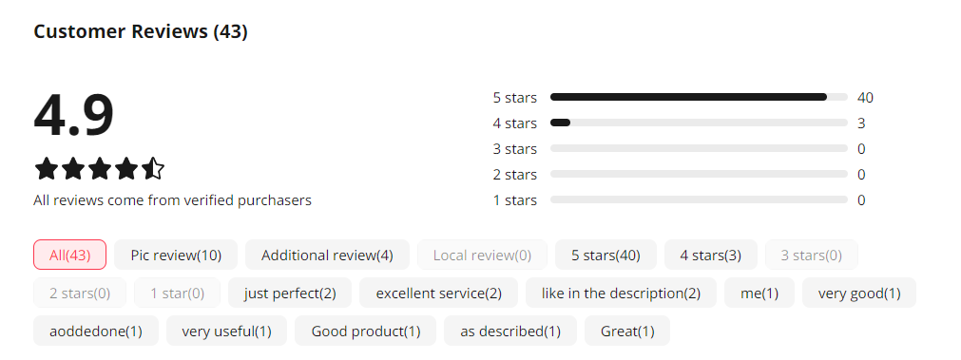Choose the excellent service(2) tag

[439, 293]
